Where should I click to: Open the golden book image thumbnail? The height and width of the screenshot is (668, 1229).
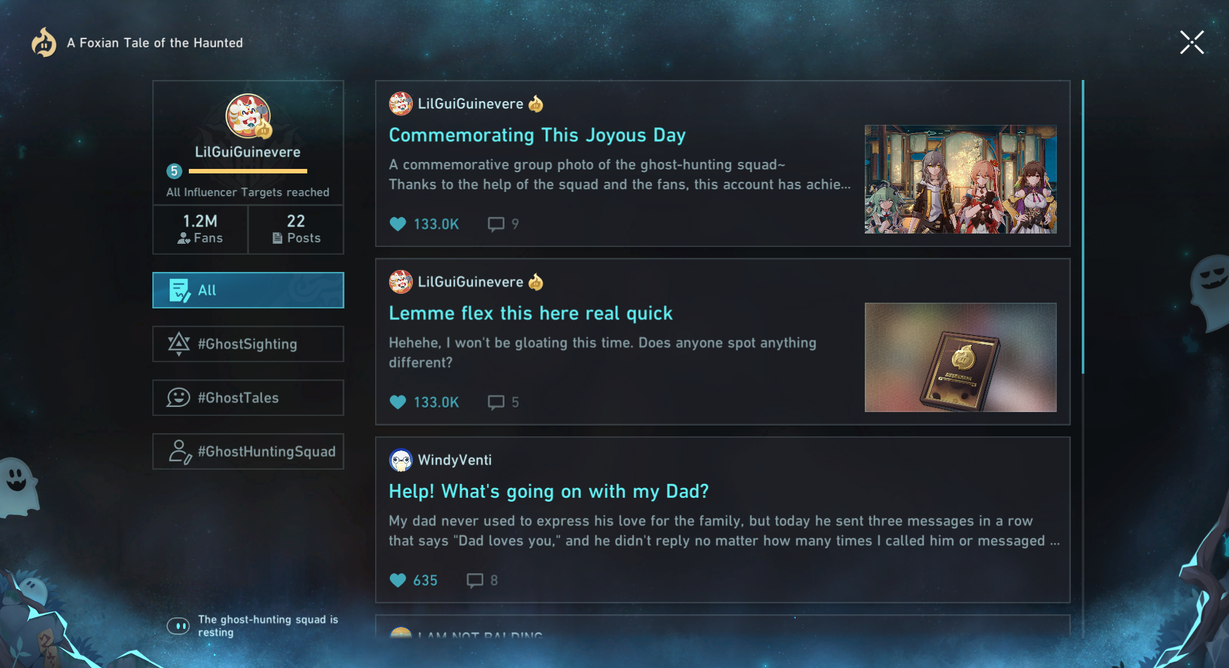point(960,357)
